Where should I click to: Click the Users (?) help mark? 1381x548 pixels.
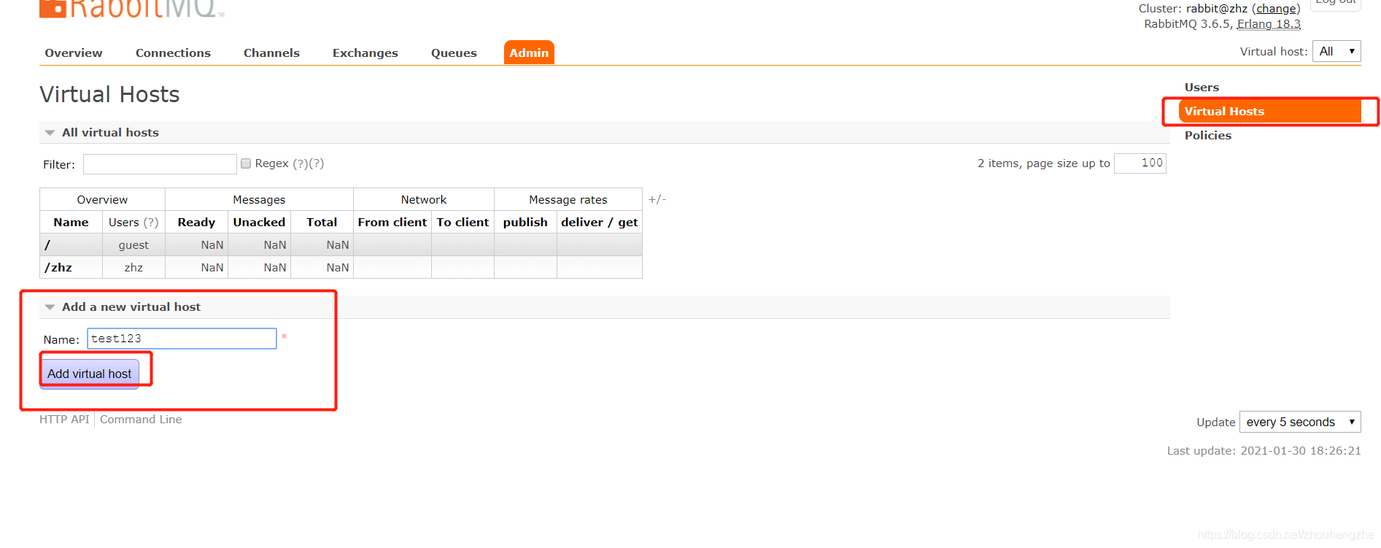(151, 222)
